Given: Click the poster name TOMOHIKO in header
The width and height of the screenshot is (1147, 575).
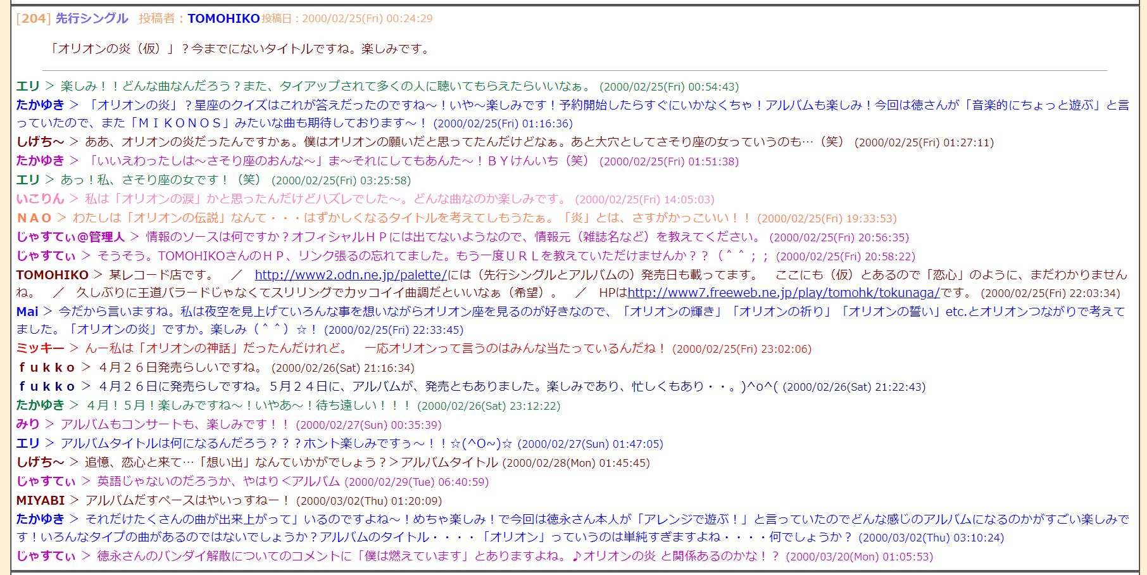Looking at the screenshot, I should [x=224, y=18].
